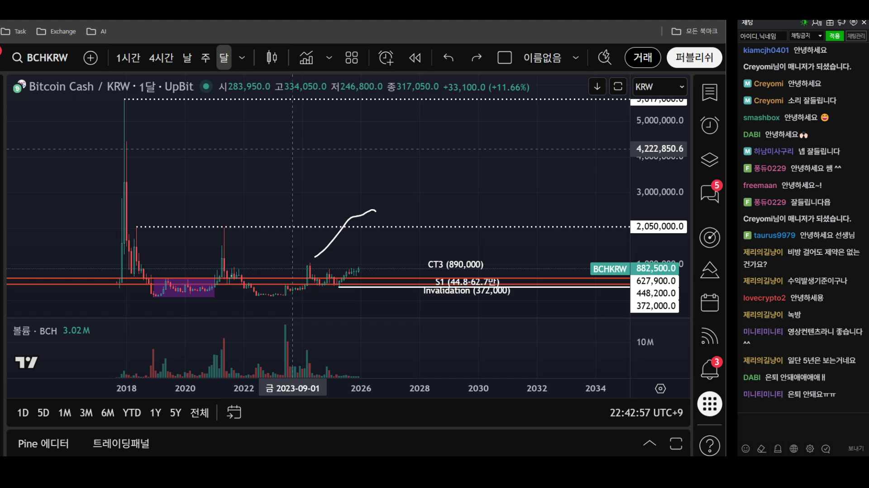Expand the timeframe dropdown chevron next to 달

[x=242, y=57]
